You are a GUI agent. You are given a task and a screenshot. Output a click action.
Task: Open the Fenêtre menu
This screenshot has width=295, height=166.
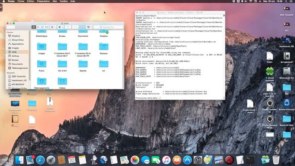pos(64,1)
